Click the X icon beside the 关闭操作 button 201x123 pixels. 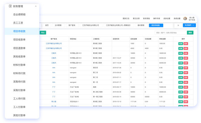pyautogui.click(x=178, y=26)
